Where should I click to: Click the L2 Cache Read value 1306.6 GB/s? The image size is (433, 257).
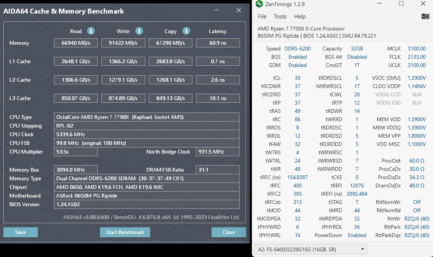click(x=76, y=80)
